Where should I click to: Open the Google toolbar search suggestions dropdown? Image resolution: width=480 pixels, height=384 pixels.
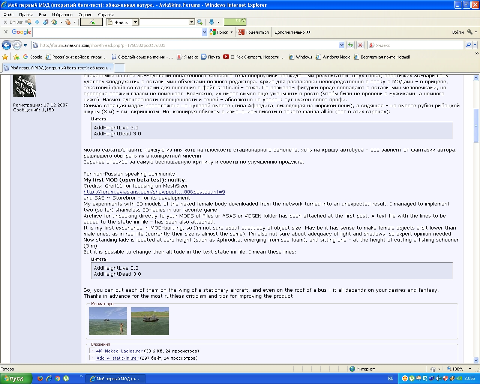204,32
